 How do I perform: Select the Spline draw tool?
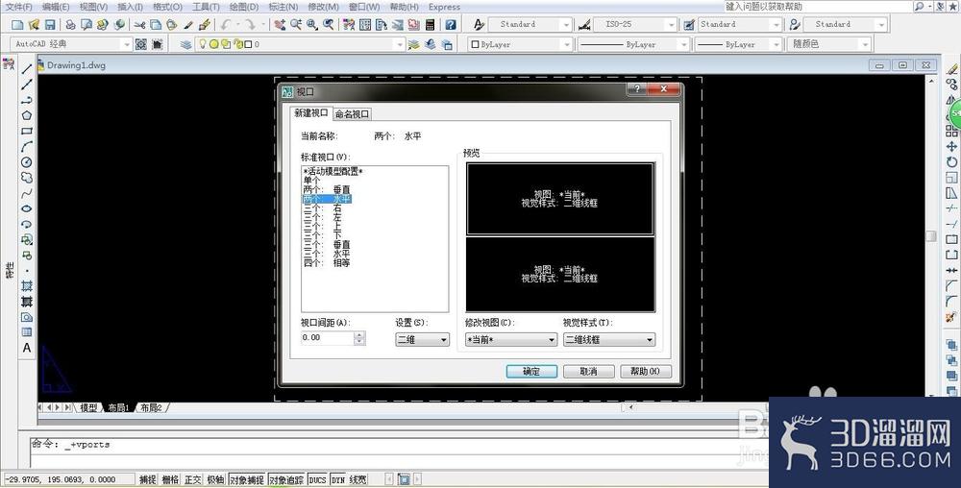pos(26,193)
